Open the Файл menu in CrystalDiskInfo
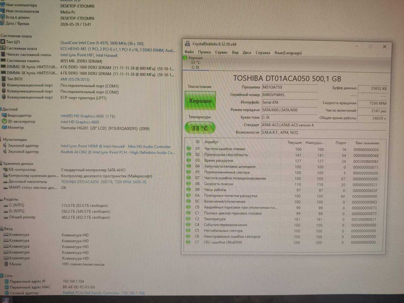Viewport: 404px width, 303px height. 189,52
